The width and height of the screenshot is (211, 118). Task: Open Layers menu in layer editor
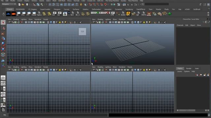[x=179, y=71]
